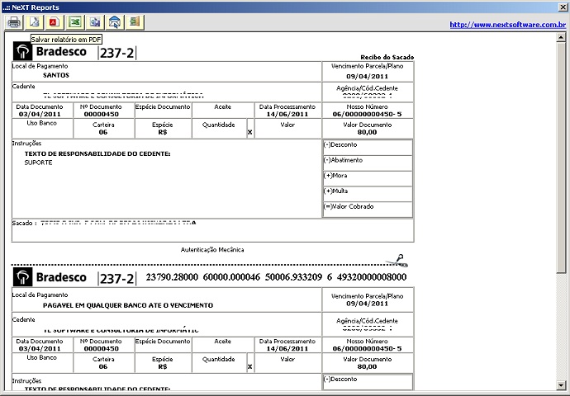
Task: Click the 'Recibo do Sacado' heading
Action: (x=387, y=57)
